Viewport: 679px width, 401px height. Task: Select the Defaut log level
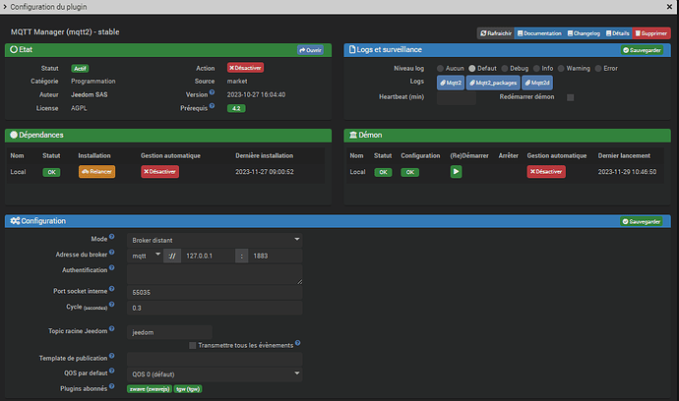472,69
